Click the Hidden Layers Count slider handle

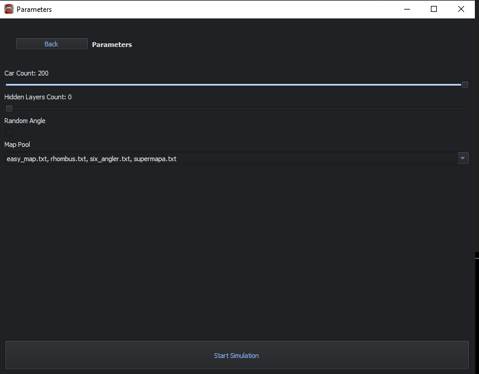pyautogui.click(x=9, y=108)
